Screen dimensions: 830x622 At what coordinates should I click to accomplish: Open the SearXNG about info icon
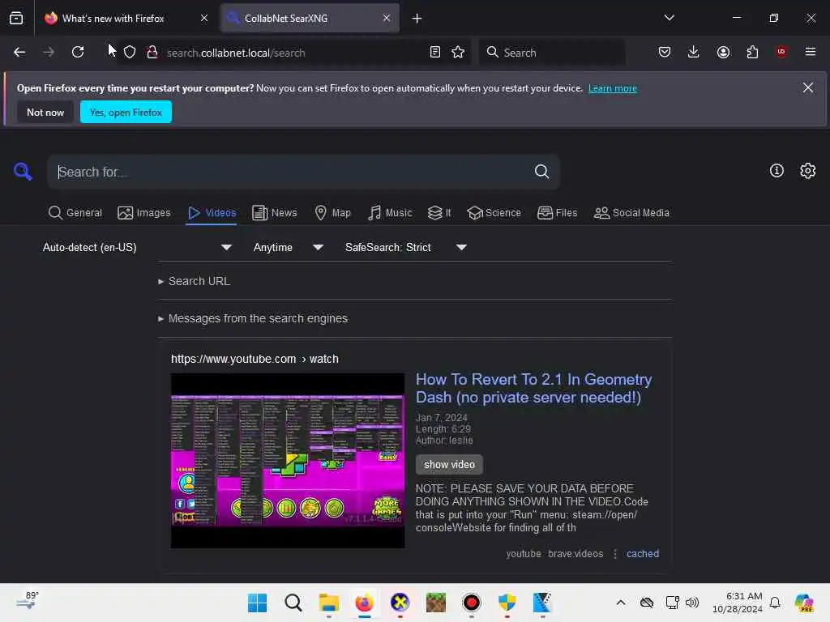pos(777,170)
